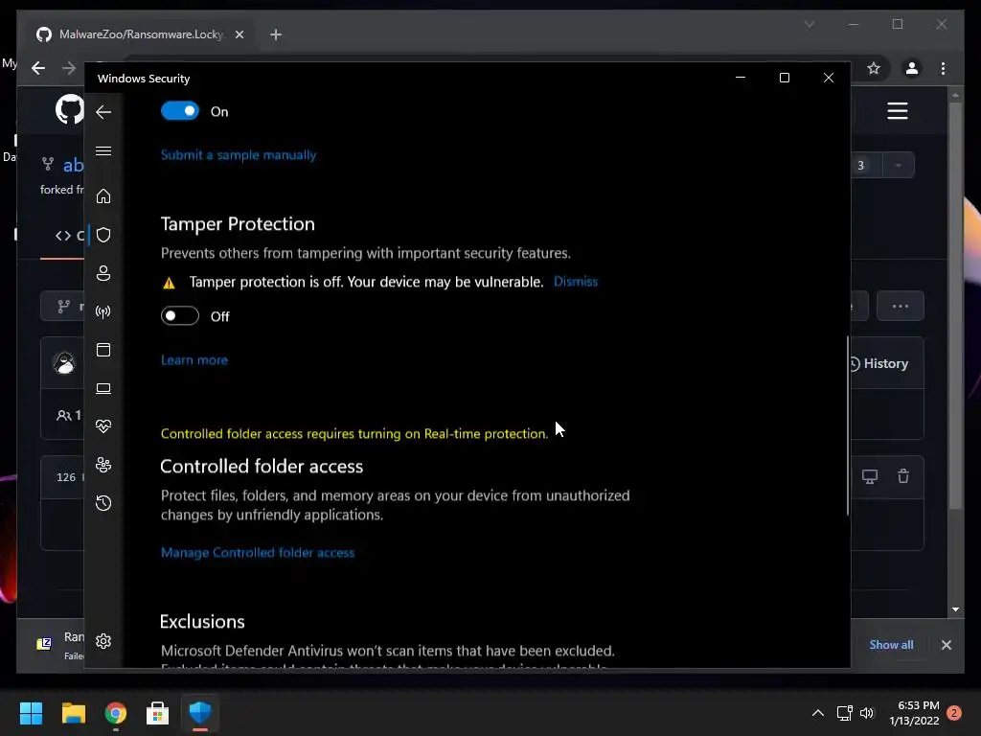This screenshot has height=736, width=981.
Task: Click the GitHub logo in Chrome
Action: tap(69, 109)
